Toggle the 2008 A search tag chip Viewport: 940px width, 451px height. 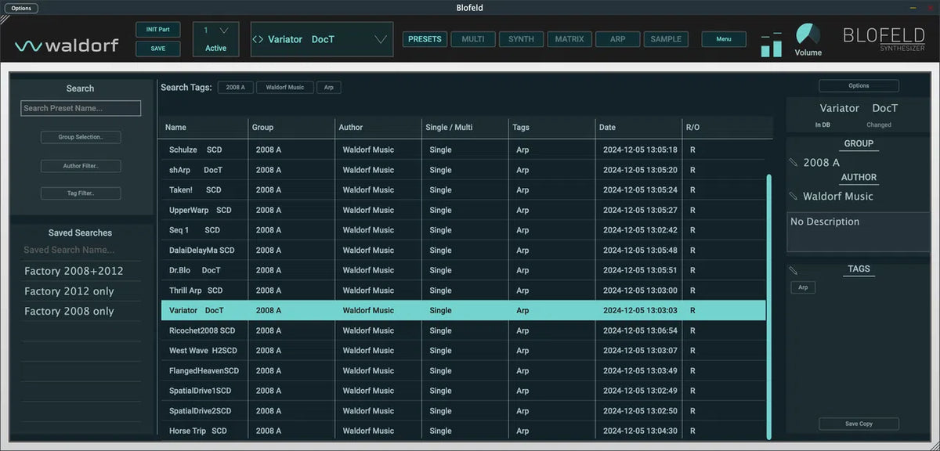coord(236,88)
